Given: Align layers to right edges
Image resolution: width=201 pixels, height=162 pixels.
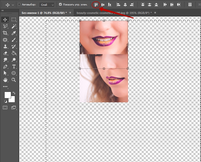Looking at the screenshot, I should tap(132, 5).
